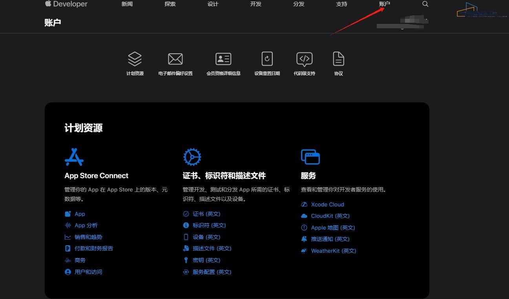Open the 账户 menu item
This screenshot has width=509, height=299.
point(385,4)
